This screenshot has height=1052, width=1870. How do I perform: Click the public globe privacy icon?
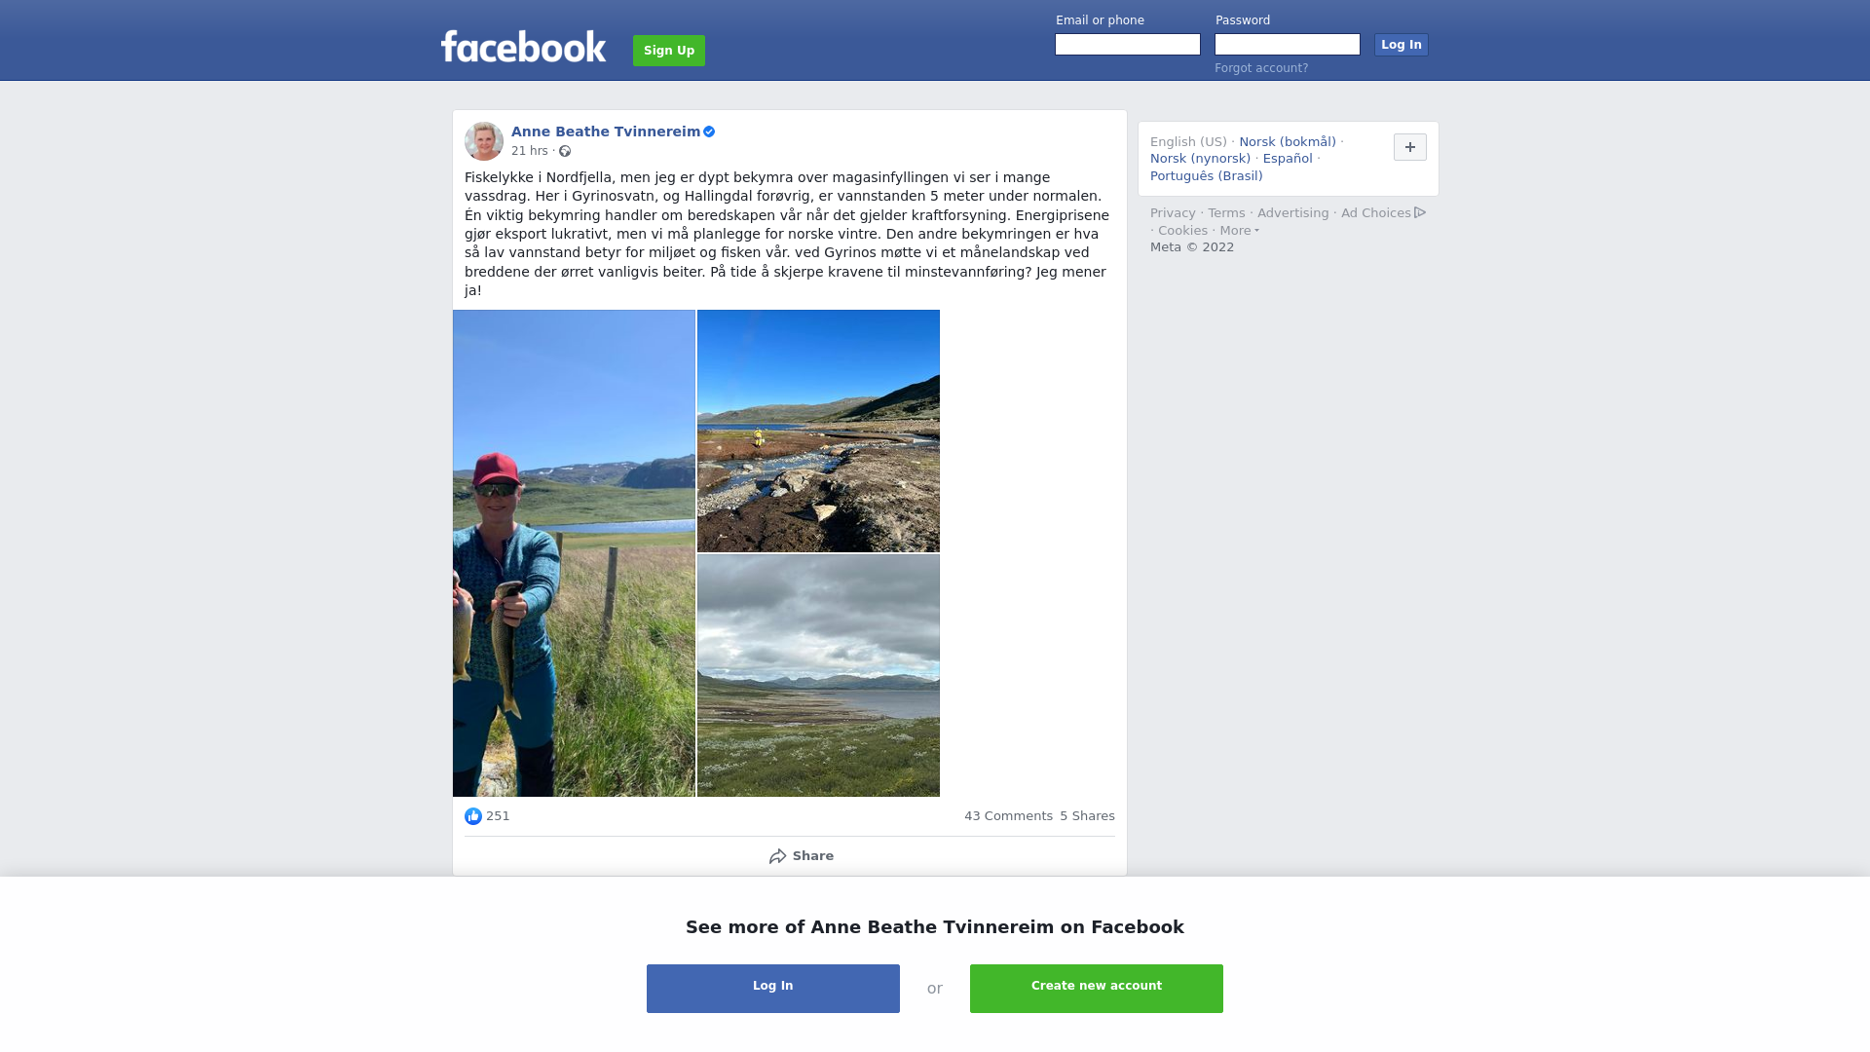[565, 151]
